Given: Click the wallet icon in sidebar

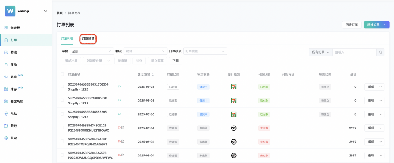Looking at the screenshot, I should pyautogui.click(x=6, y=126).
